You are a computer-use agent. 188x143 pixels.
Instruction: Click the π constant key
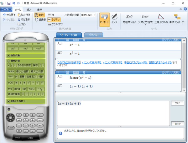(24, 83)
